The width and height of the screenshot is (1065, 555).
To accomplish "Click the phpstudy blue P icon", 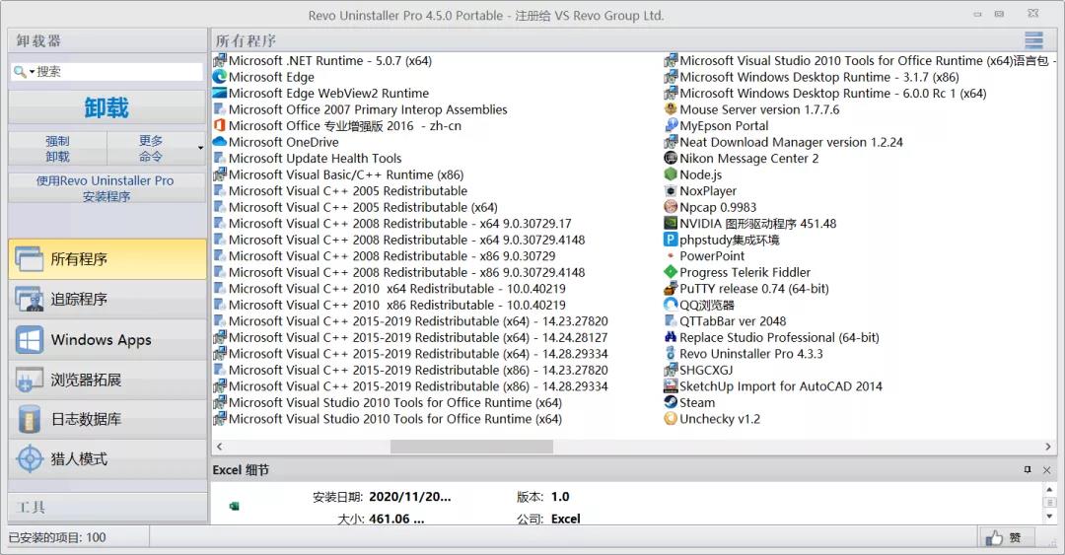I will click(x=671, y=240).
